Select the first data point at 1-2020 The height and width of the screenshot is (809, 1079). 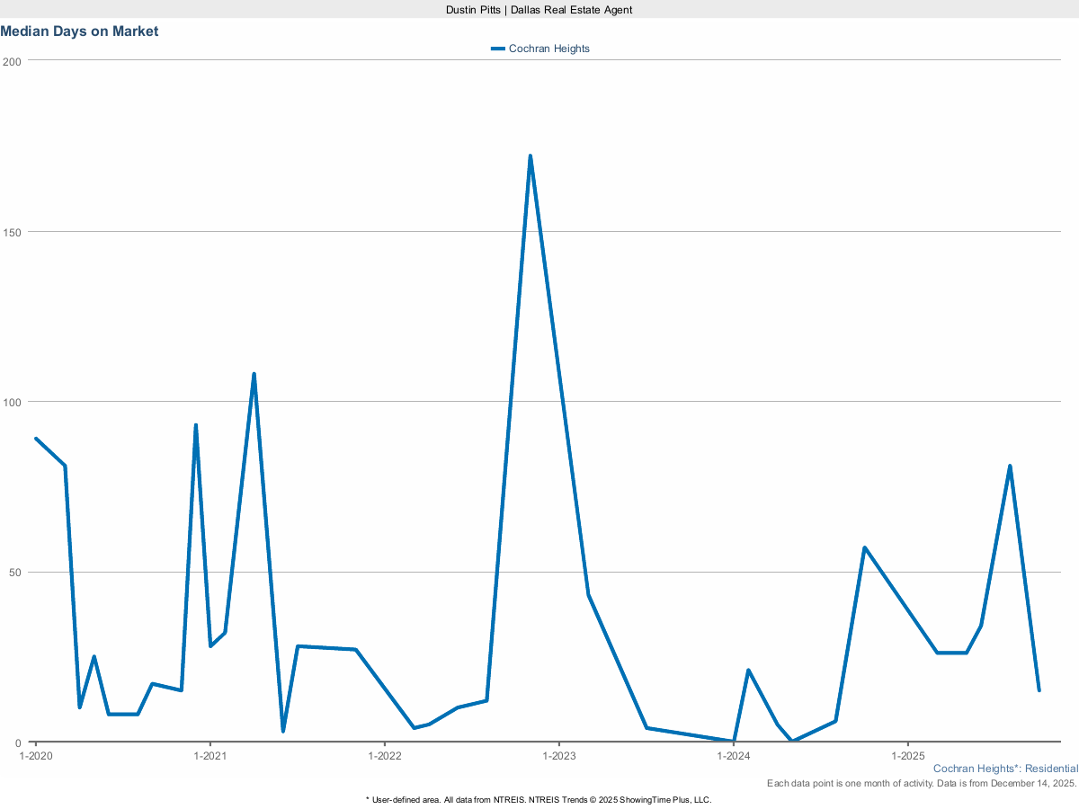[36, 438]
